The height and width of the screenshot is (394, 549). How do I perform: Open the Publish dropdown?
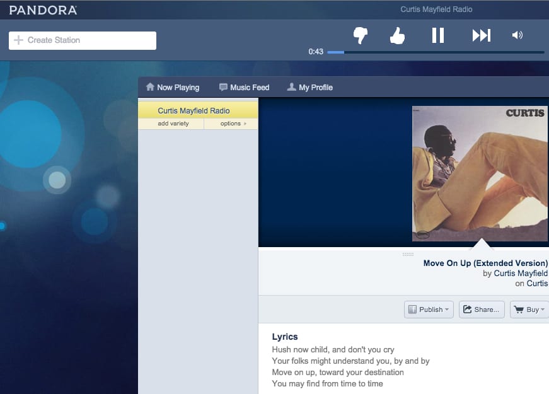coord(429,310)
